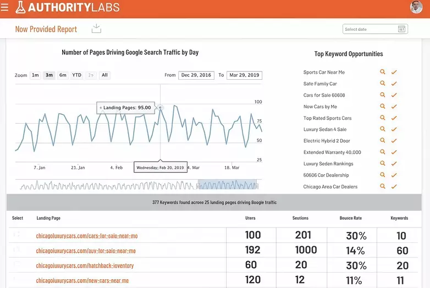
Task: Open the hamburger navigation menu
Action: (x=4, y=7)
